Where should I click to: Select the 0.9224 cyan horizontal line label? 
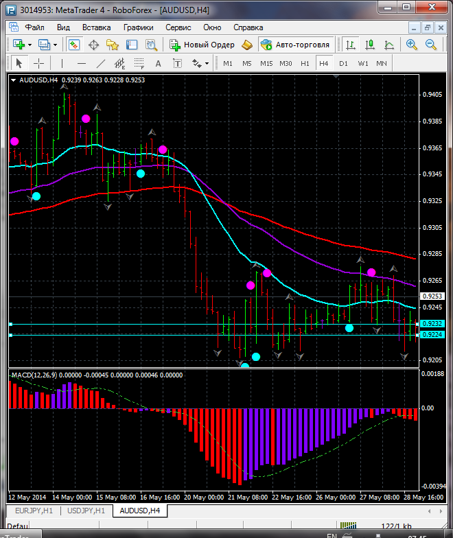pyautogui.click(x=432, y=335)
